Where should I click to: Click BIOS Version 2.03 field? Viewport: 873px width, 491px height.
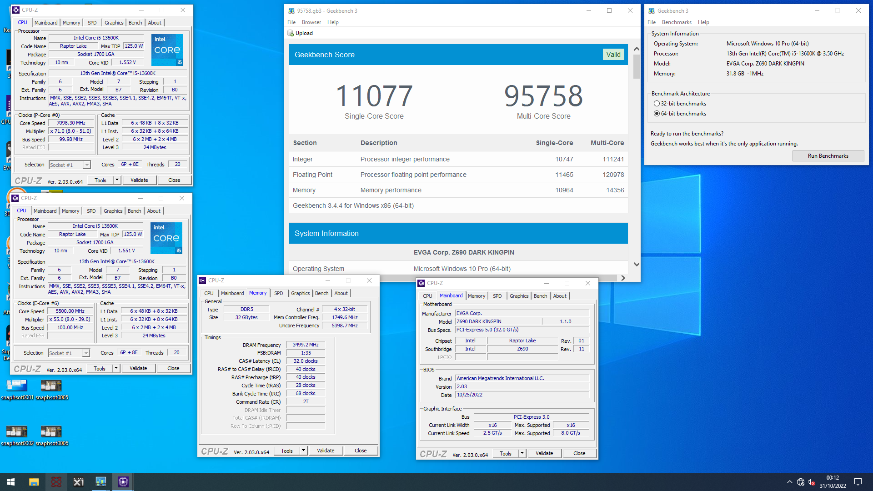522,387
